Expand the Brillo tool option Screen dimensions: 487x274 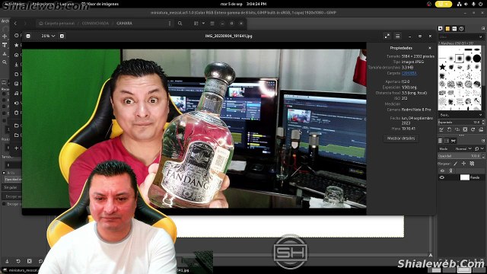coord(4,173)
